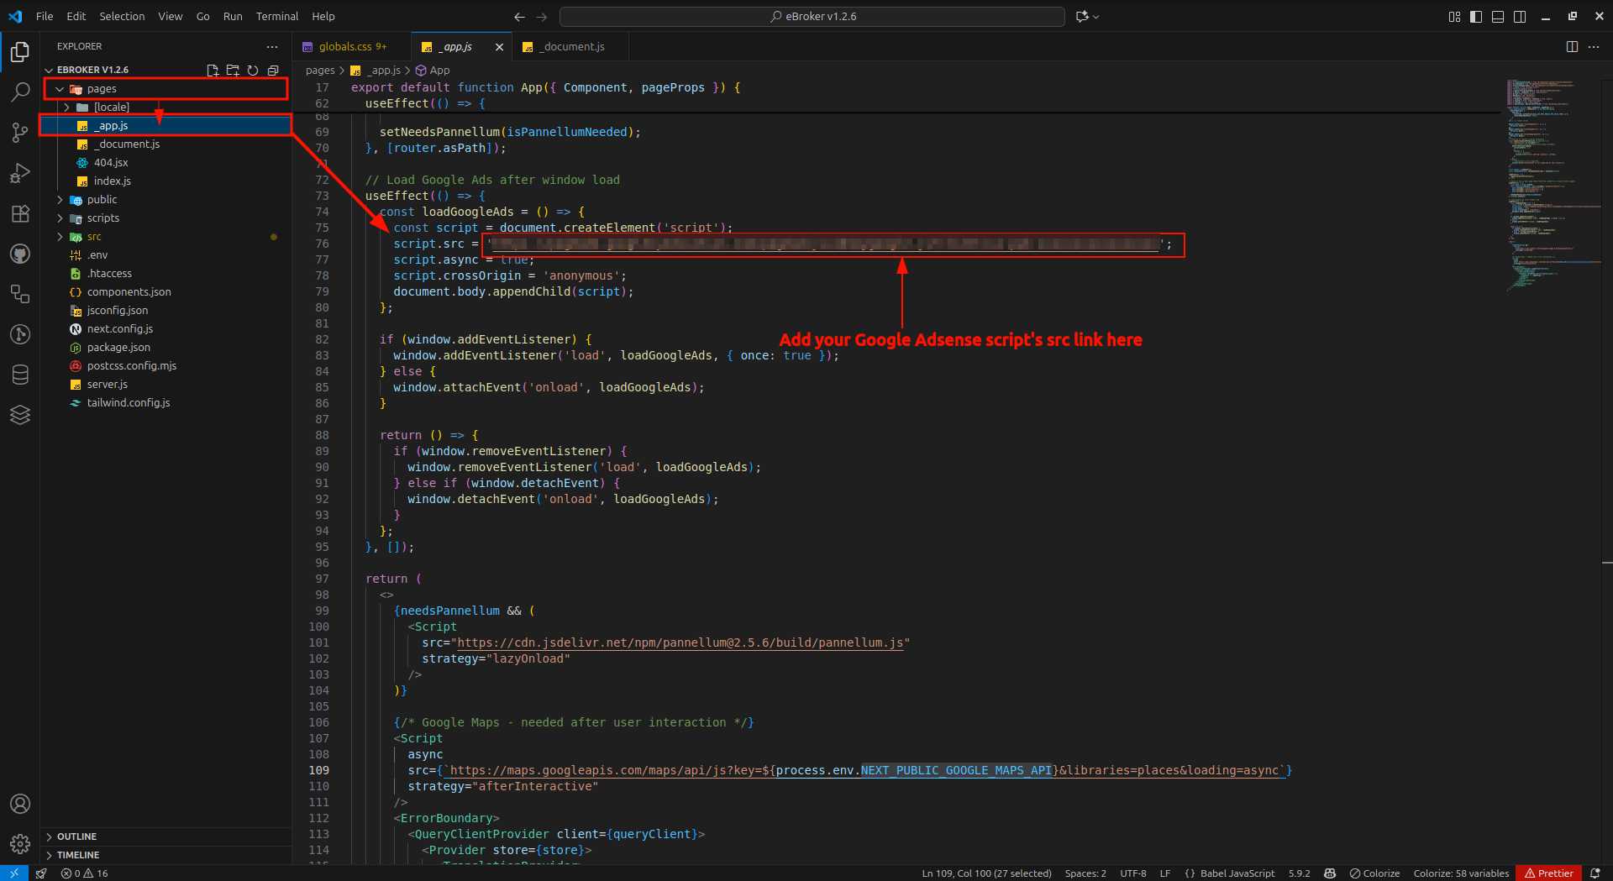This screenshot has width=1613, height=881.
Task: Toggle the primary side bar visibility
Action: click(x=1476, y=17)
